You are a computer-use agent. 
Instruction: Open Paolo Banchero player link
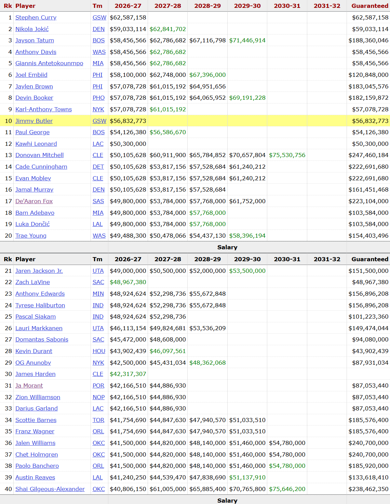[37, 466]
